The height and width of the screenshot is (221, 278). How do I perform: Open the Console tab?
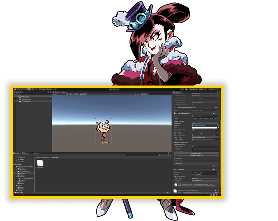pos(26,153)
